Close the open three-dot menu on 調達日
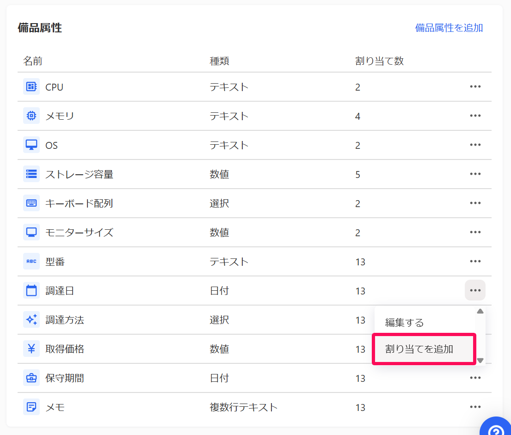Viewport: 511px width, 435px height. click(475, 291)
